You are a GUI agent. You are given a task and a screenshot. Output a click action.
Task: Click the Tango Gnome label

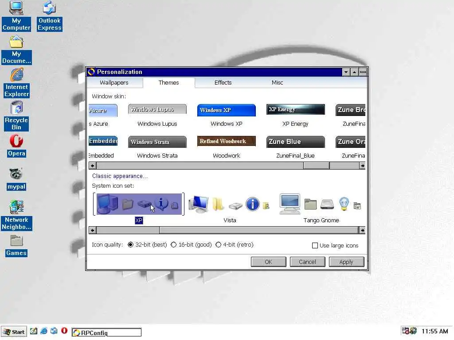click(321, 220)
